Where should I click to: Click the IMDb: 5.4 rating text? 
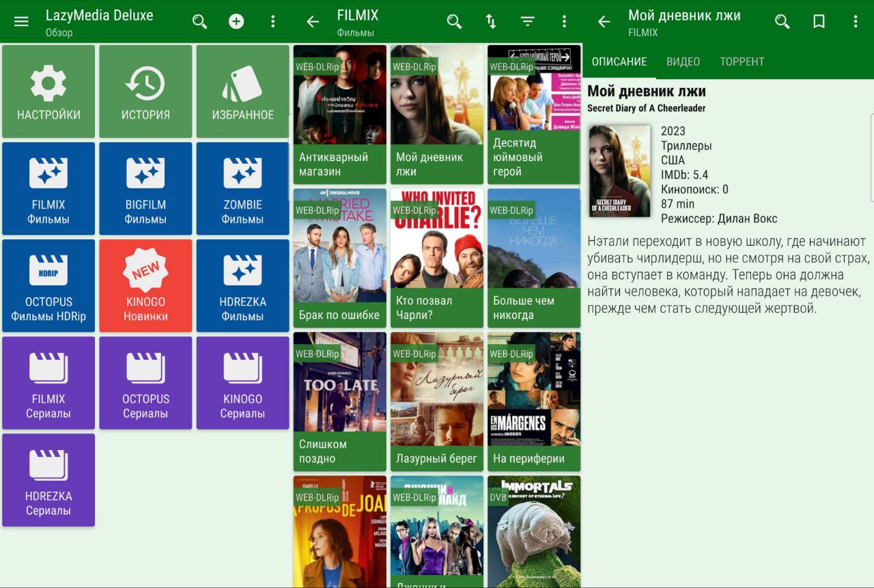tap(684, 175)
